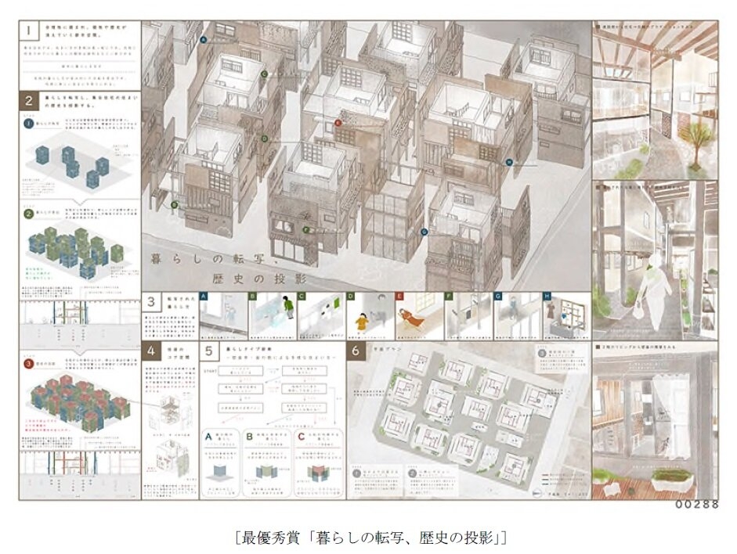737x554 pixels.
Task: Click the section 6 number box
Action: (356, 351)
